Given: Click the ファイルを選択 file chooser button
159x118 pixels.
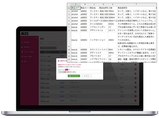Looking at the screenshot, I should point(62,72).
